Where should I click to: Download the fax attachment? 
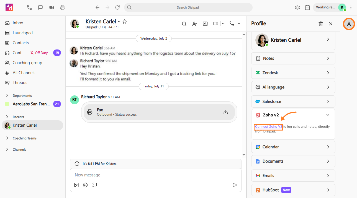226,112
